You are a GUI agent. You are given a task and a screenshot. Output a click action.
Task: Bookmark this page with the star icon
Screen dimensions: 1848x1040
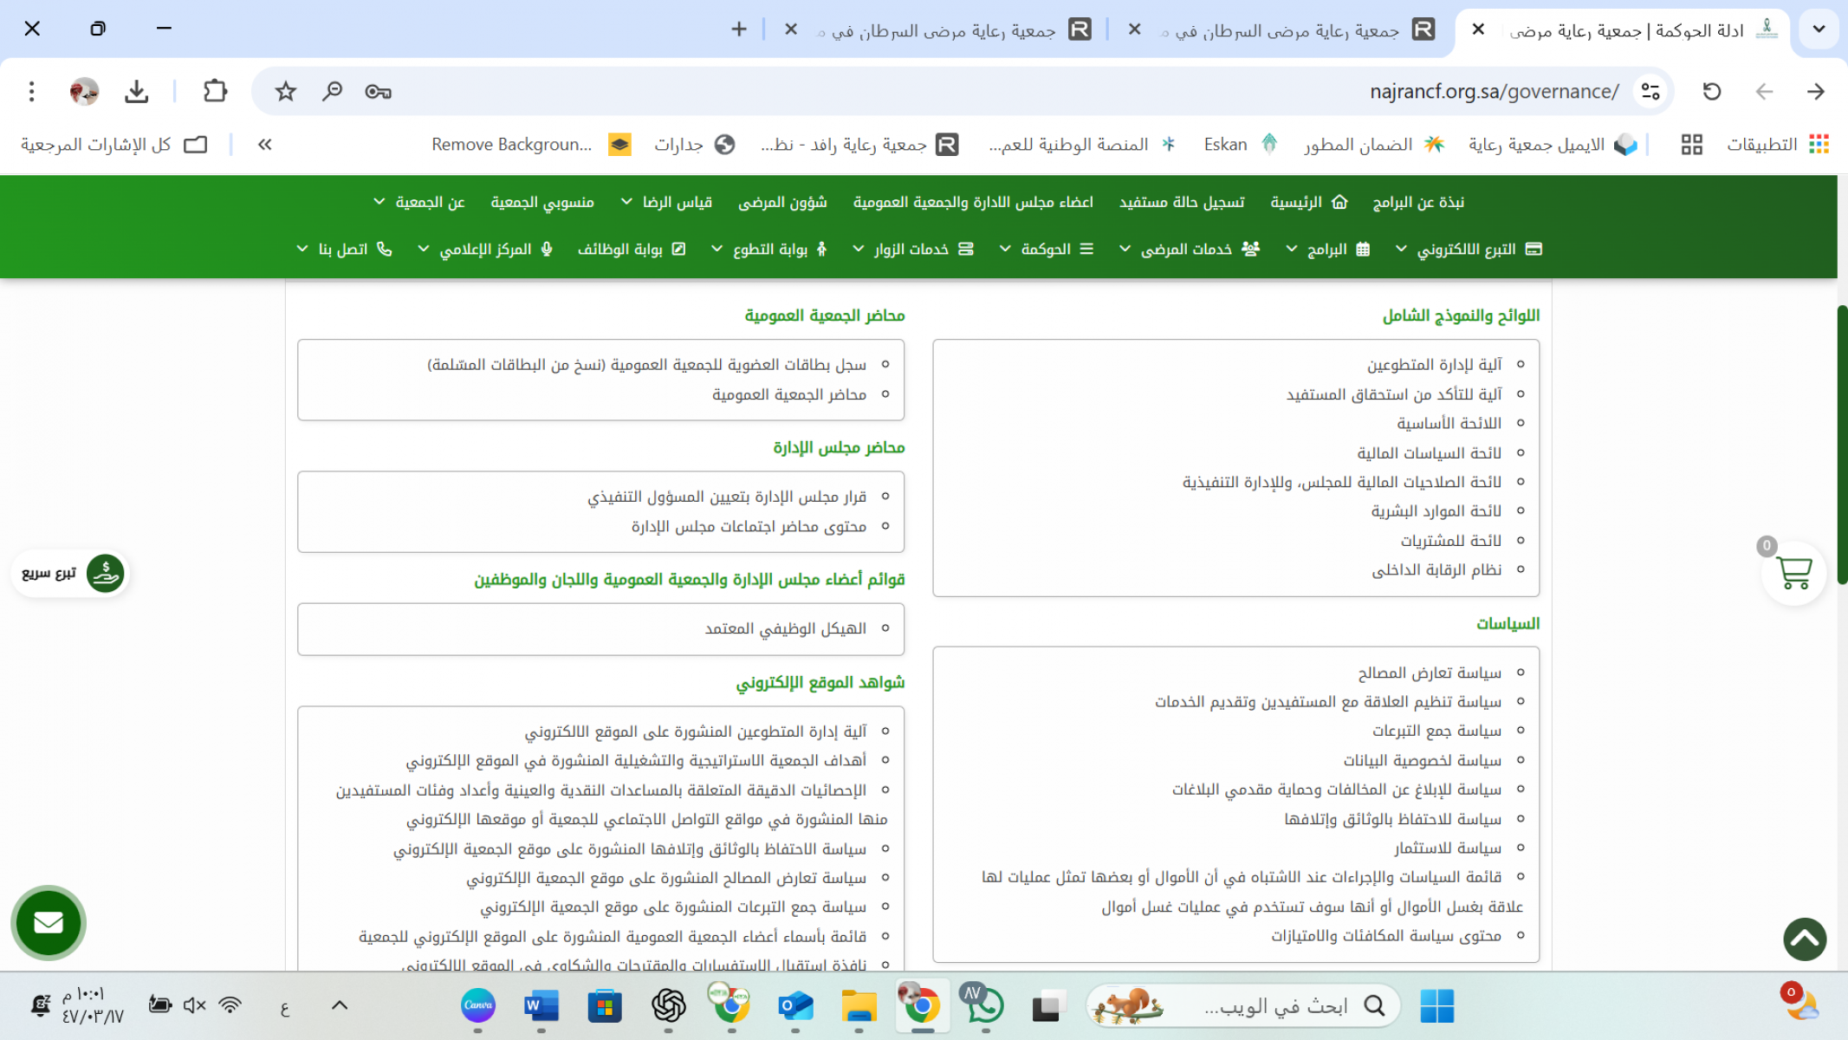(285, 91)
